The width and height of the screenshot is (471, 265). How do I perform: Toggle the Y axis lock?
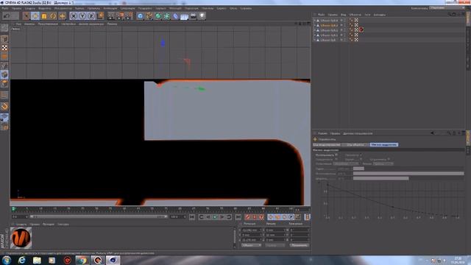82,15
